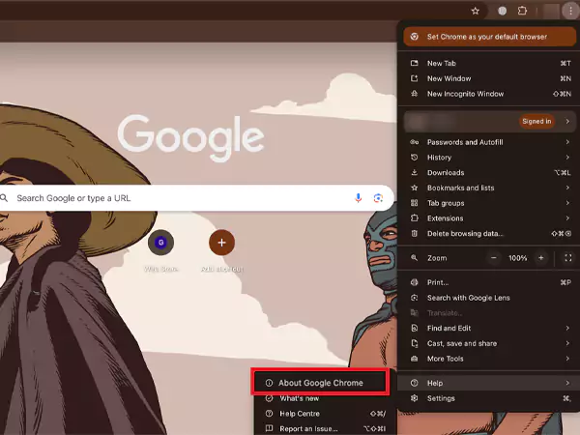580x435 pixels.
Task: Select New Tab from the menu
Action: tap(489, 63)
